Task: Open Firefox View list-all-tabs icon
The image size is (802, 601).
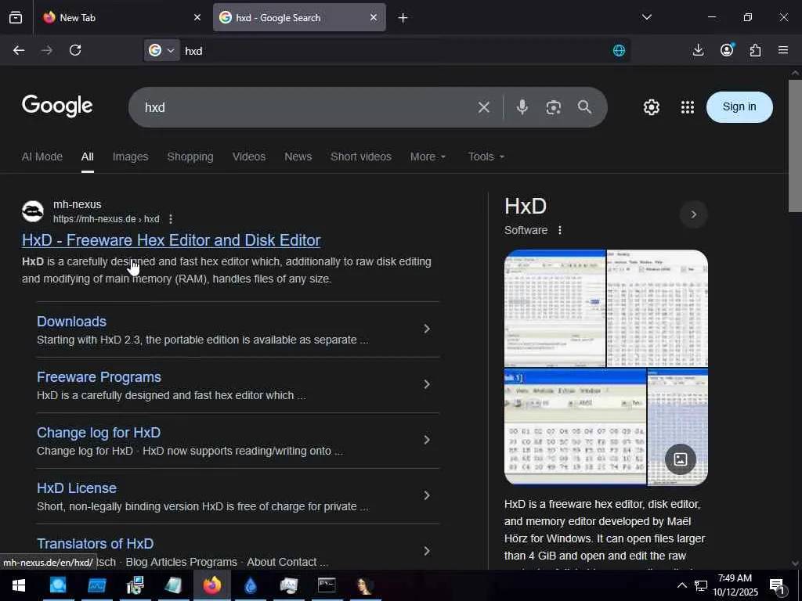Action: tap(16, 17)
